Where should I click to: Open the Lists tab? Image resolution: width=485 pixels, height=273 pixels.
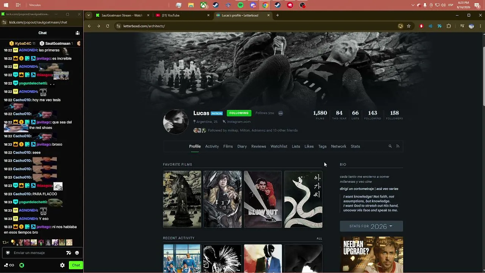[x=296, y=146]
